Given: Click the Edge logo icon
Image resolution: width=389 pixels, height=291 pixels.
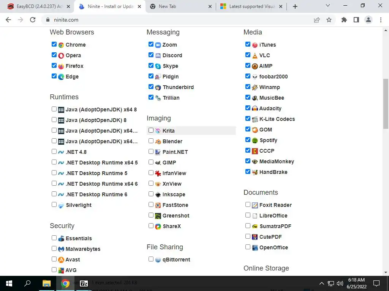Looking at the screenshot, I should tap(61, 77).
